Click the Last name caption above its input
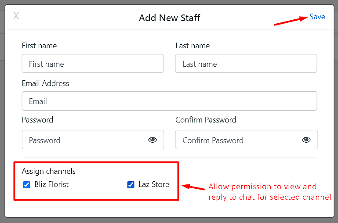The height and width of the screenshot is (223, 338). click(x=193, y=46)
